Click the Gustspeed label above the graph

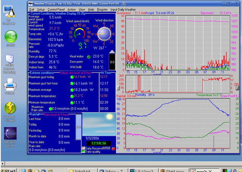click(124, 13)
